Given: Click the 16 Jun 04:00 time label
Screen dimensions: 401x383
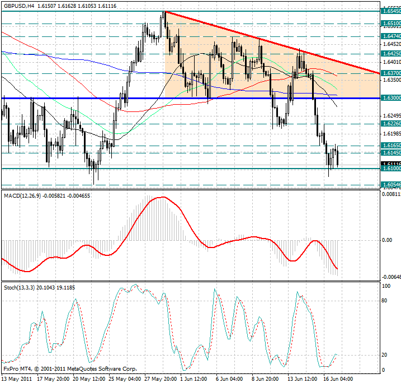Looking at the screenshot, I should tap(338, 379).
